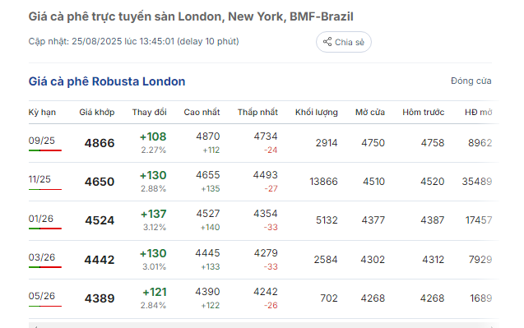
Task: Choose the 03/26 contract term
Action: (x=42, y=257)
